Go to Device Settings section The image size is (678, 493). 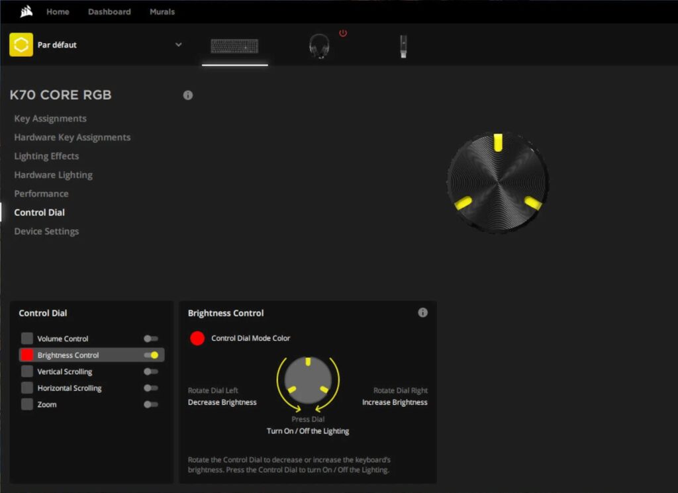pos(46,232)
